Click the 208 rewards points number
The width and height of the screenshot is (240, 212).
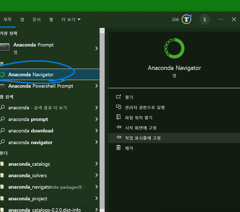pyautogui.click(x=175, y=20)
